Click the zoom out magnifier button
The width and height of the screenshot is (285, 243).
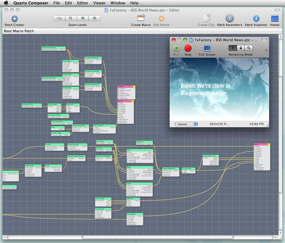pos(71,18)
